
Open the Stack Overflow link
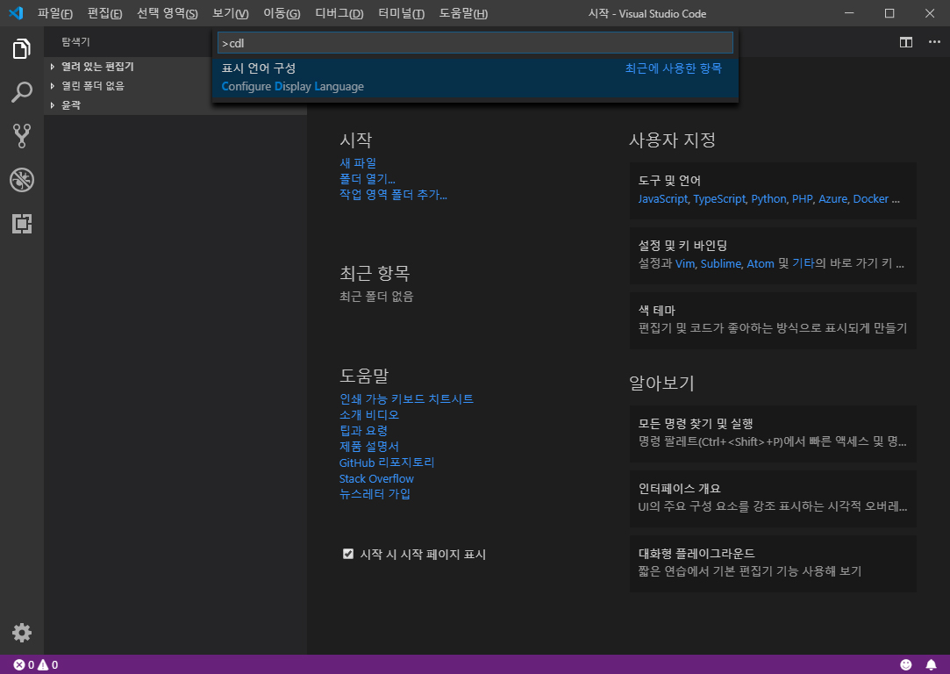coord(376,478)
